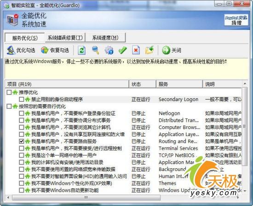Click the green checkmark apply icon
The width and height of the screenshot is (253, 206).
(x=123, y=50)
